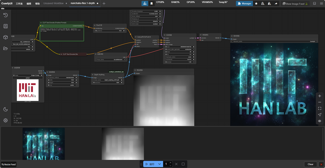Toggle the bottom panel icon

315,4
